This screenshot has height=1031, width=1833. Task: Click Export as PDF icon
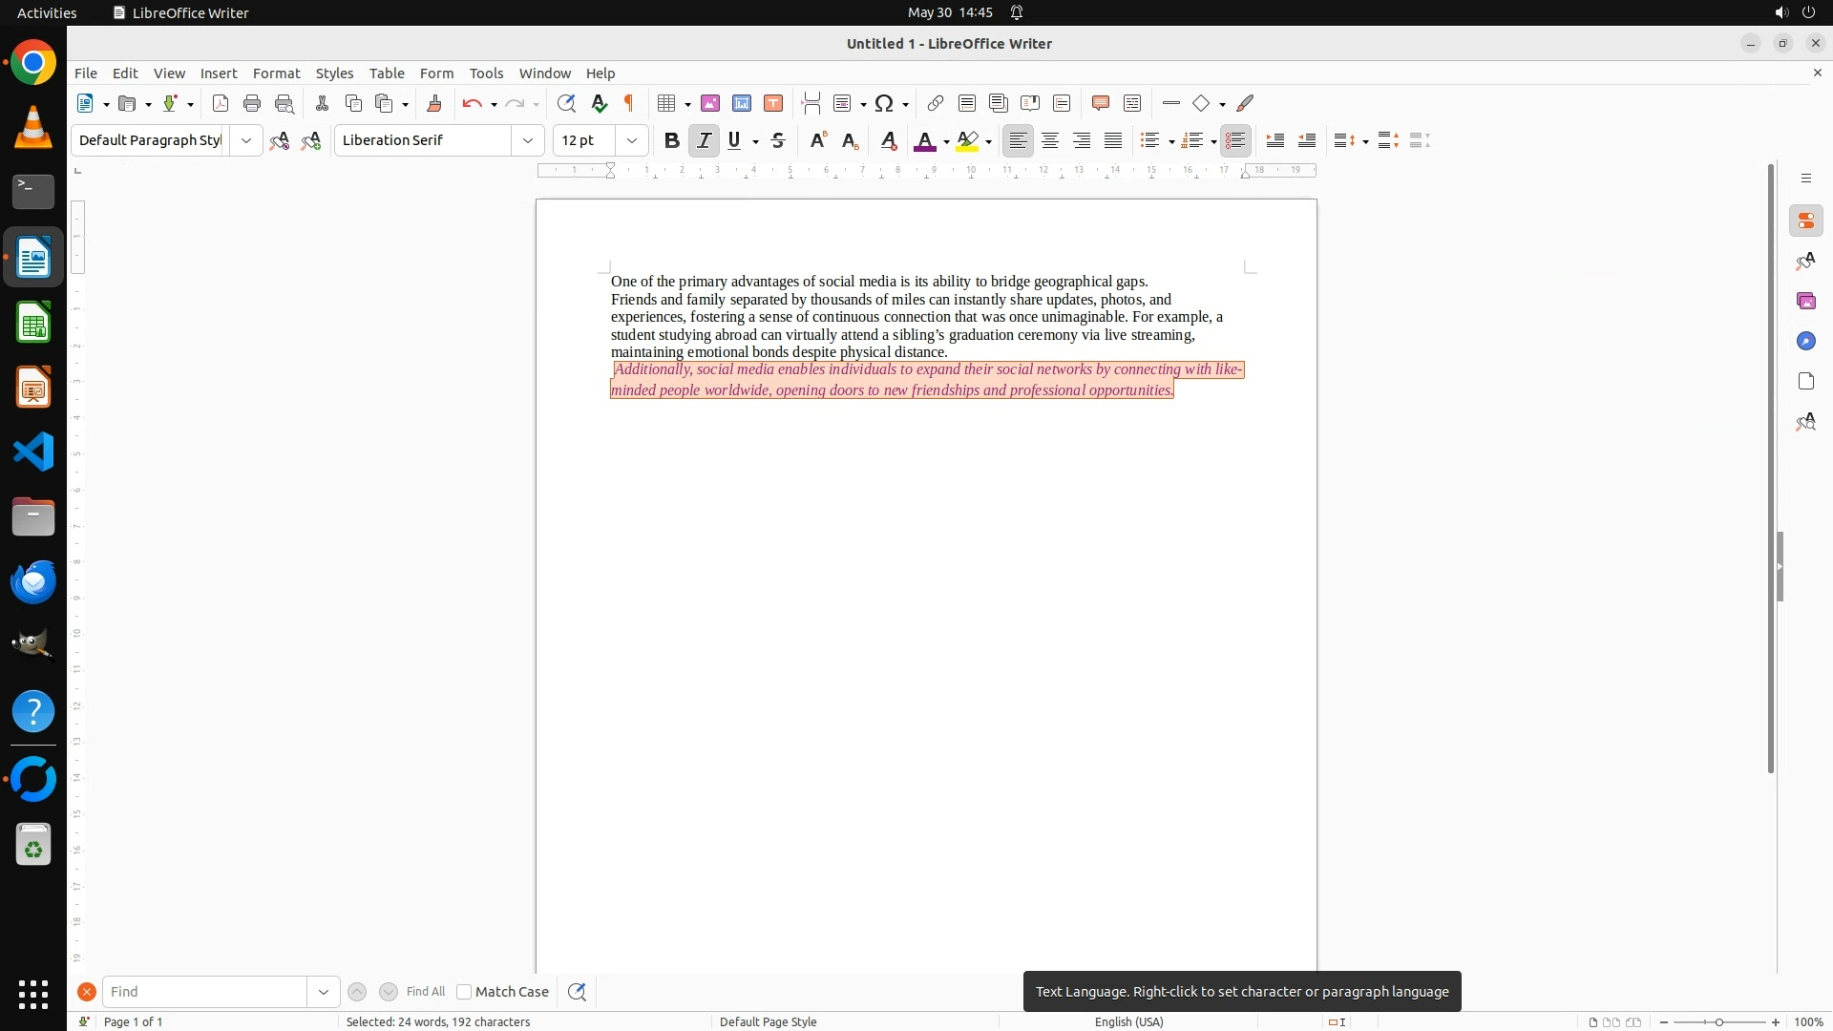click(x=221, y=103)
